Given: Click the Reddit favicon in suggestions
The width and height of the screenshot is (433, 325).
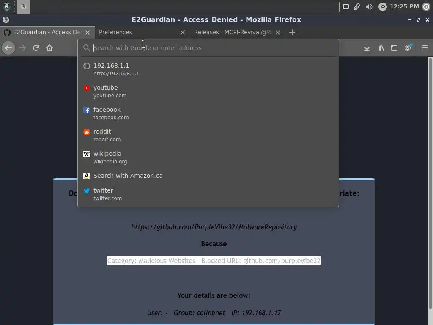Looking at the screenshot, I should [x=87, y=132].
